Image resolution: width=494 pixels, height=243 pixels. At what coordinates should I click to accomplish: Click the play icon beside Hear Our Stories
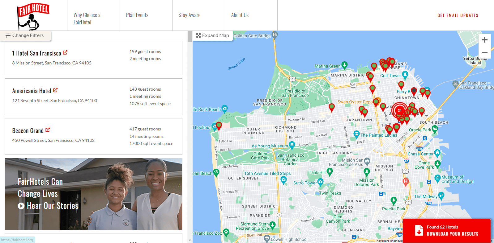pos(21,206)
